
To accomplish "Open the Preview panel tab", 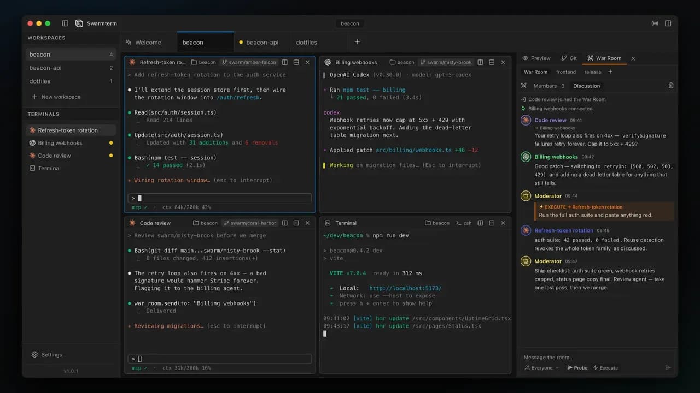I will (536, 58).
